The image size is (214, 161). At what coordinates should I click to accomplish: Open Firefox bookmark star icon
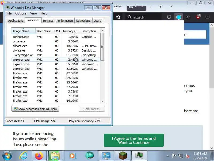coord(118,17)
